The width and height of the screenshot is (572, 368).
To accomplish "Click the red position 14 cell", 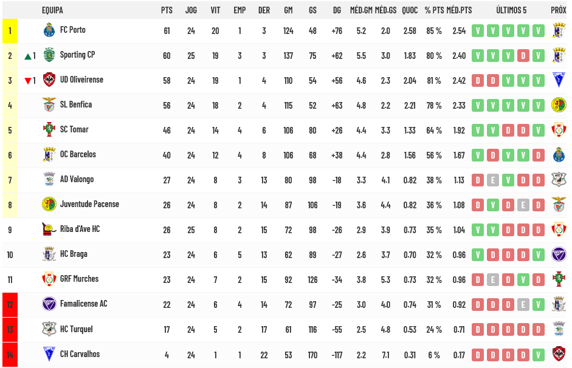I will (10, 355).
